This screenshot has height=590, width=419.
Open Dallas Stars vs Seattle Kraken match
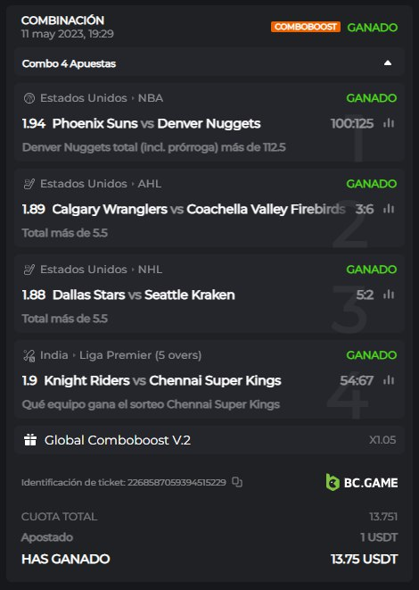pos(144,295)
